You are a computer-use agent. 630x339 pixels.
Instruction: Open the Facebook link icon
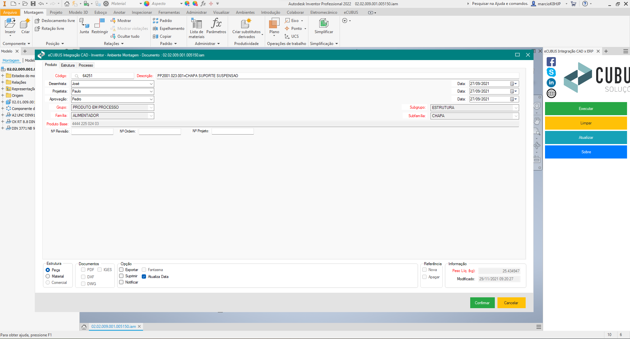[x=551, y=62]
